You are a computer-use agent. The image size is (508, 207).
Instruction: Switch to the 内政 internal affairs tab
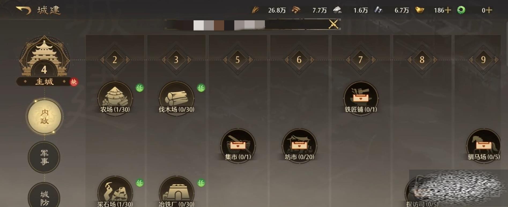pyautogui.click(x=45, y=117)
